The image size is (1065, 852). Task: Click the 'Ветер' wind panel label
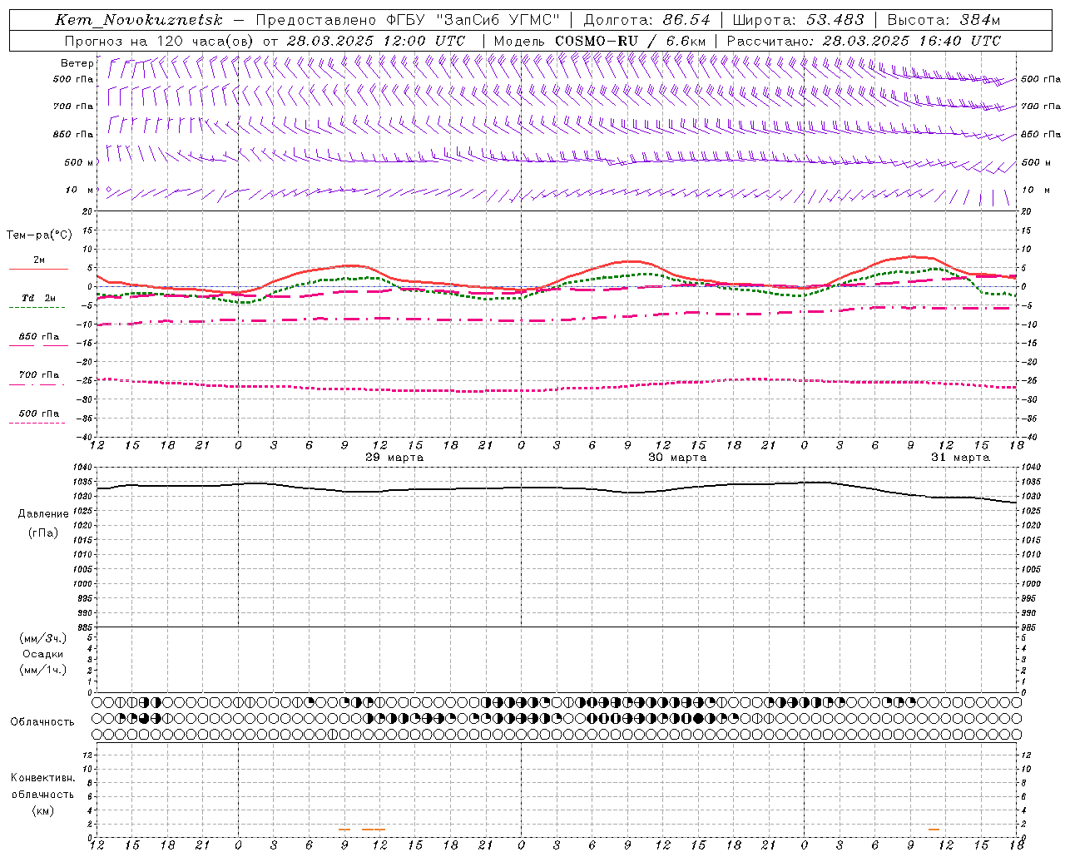[x=77, y=63]
